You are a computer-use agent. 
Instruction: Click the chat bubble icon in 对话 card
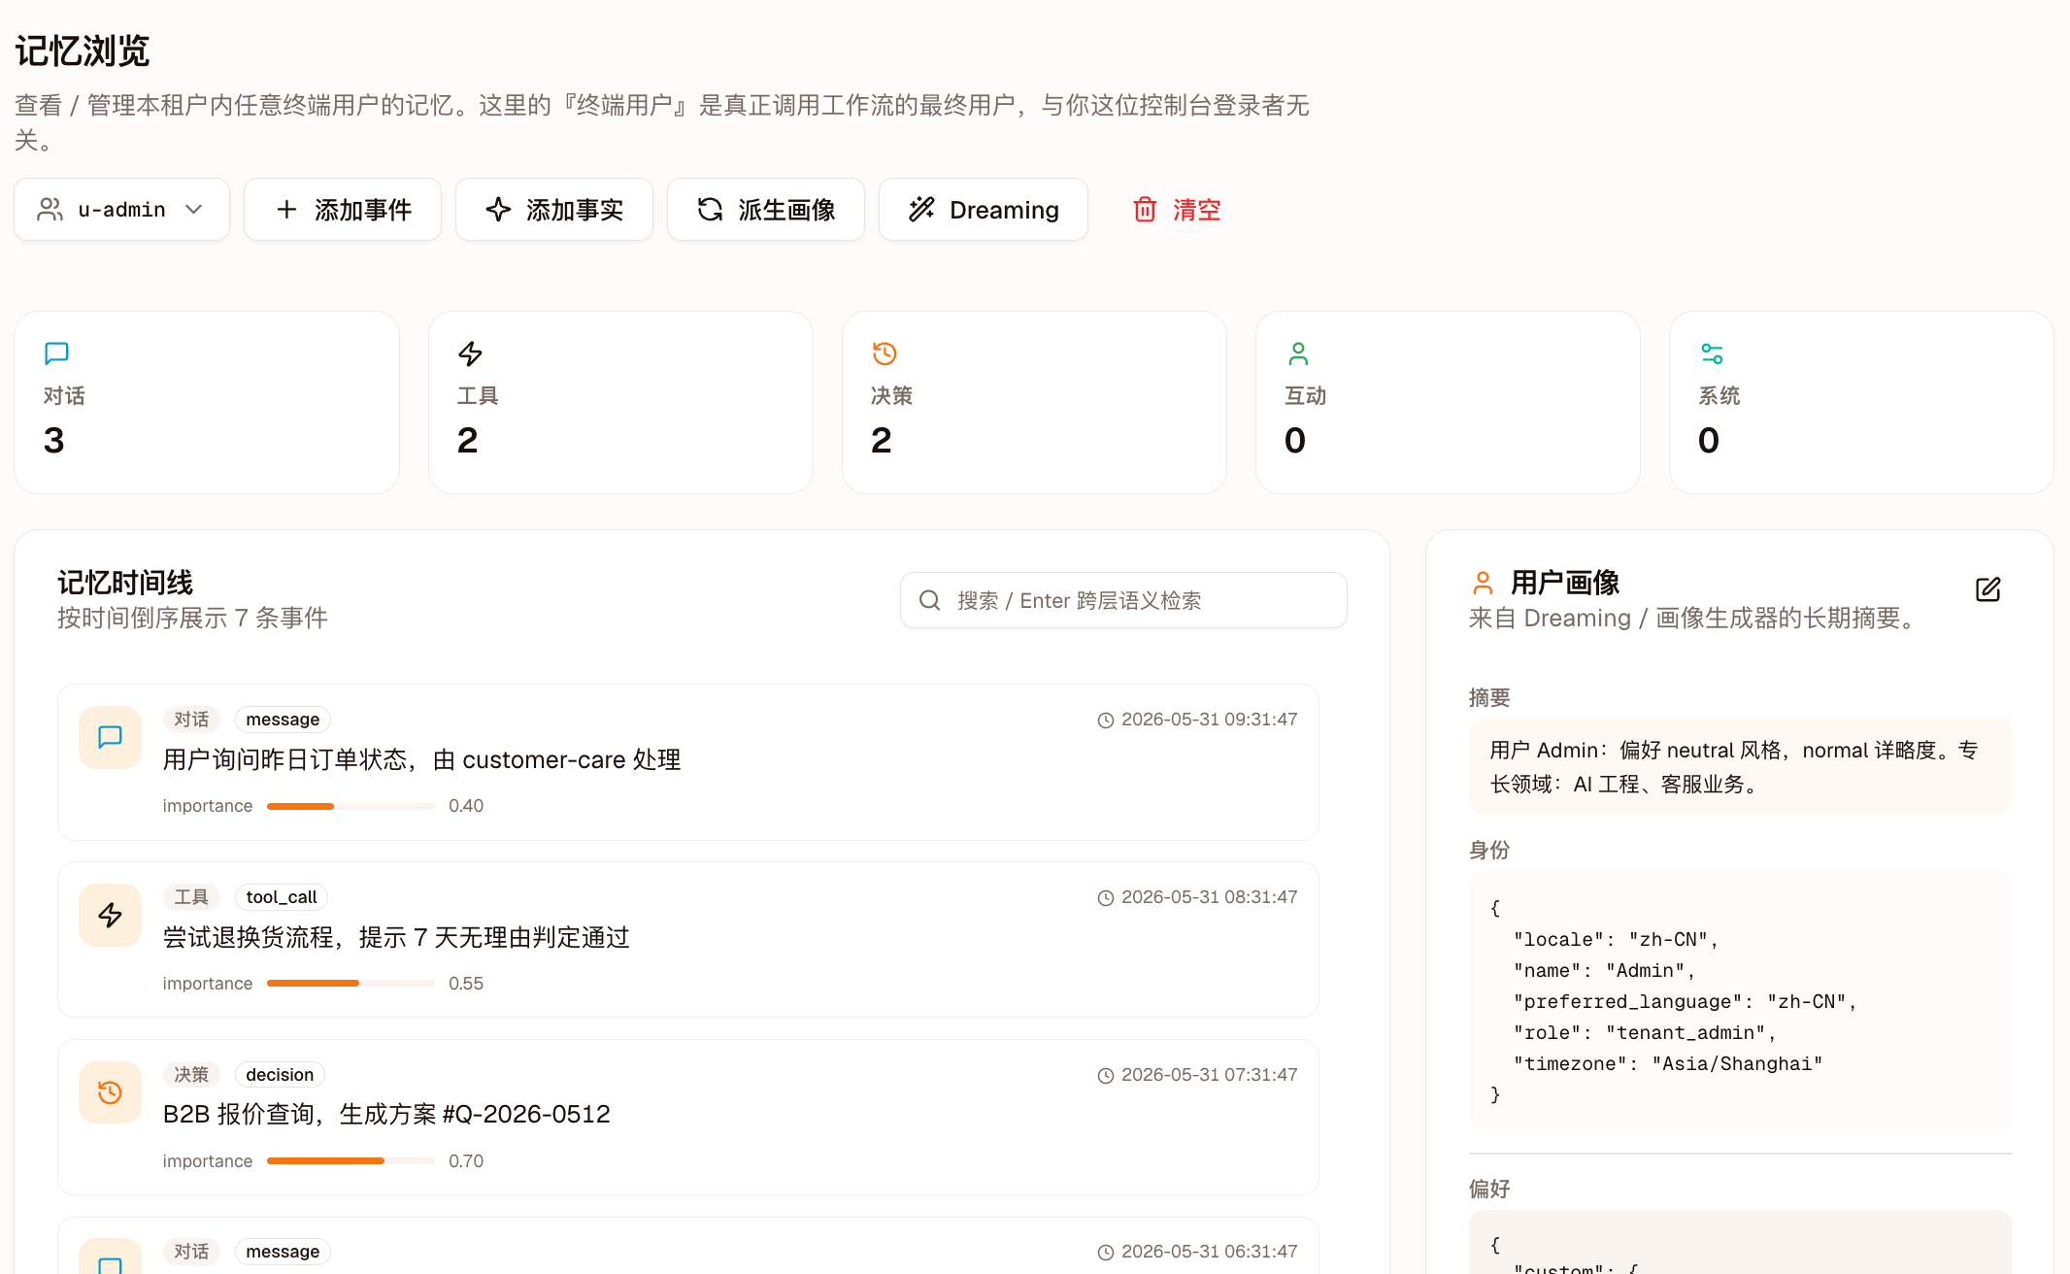(56, 353)
